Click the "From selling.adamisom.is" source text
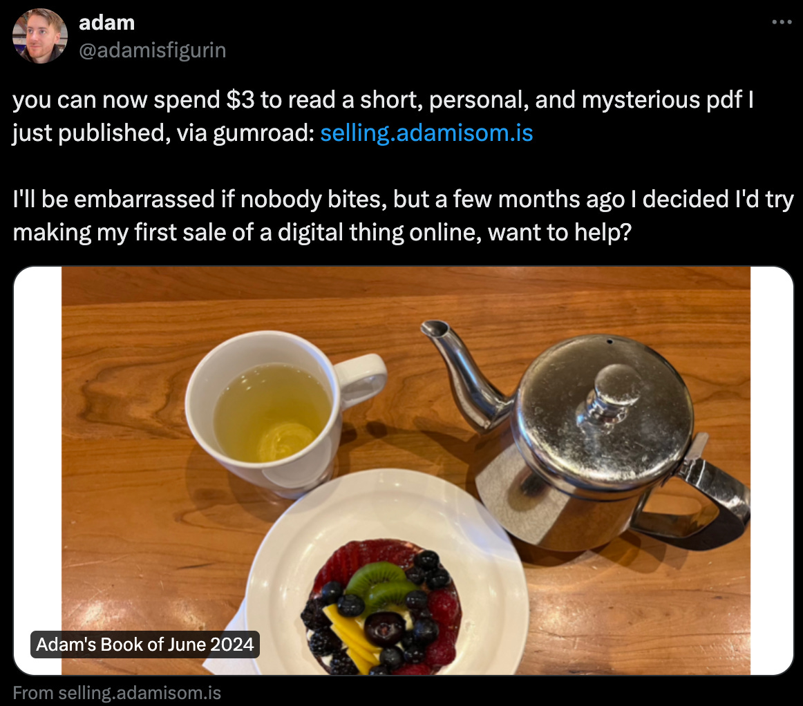This screenshot has height=706, width=803. coord(117,693)
